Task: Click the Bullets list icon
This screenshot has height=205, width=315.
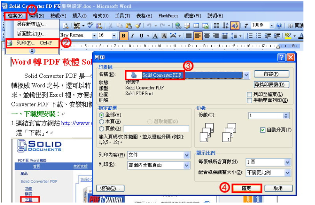Action: coord(258,36)
